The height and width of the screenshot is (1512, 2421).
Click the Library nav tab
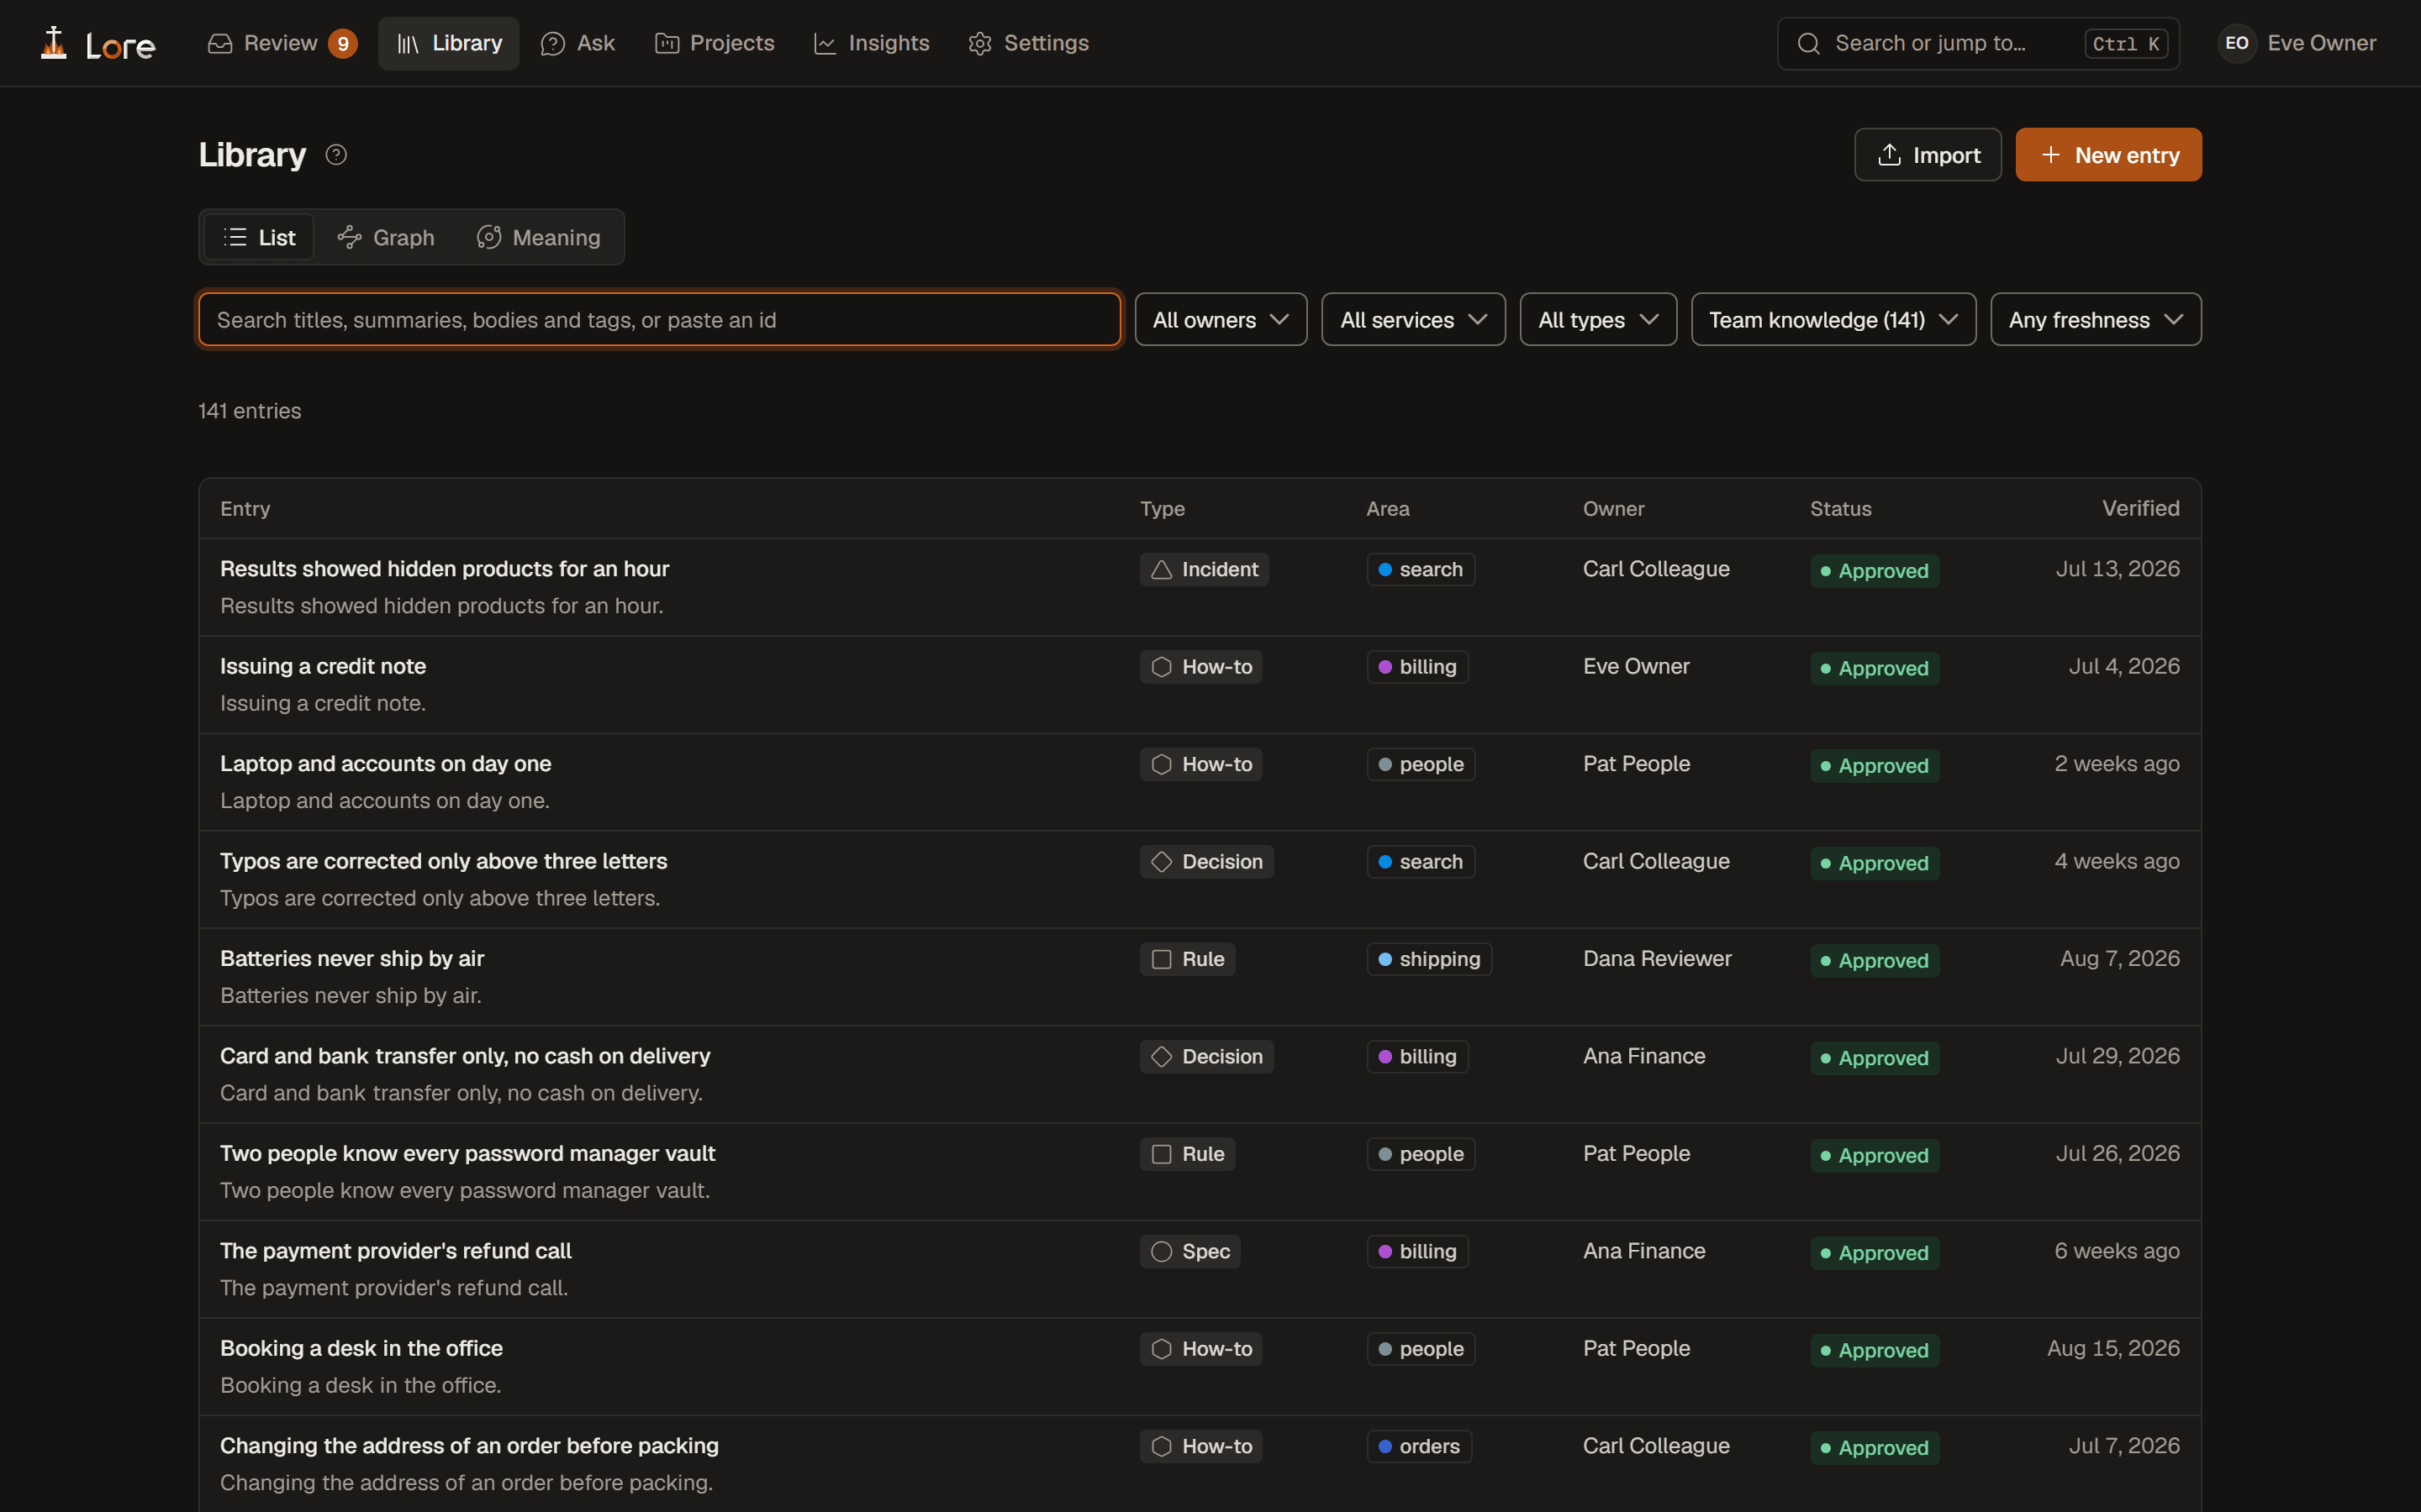(449, 43)
